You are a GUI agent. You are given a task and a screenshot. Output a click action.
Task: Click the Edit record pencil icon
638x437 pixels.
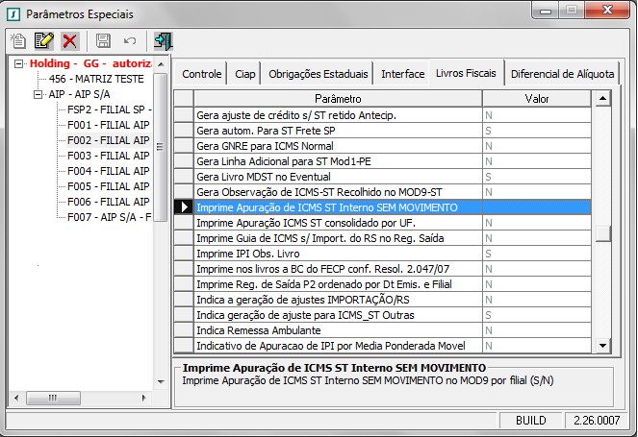[44, 41]
